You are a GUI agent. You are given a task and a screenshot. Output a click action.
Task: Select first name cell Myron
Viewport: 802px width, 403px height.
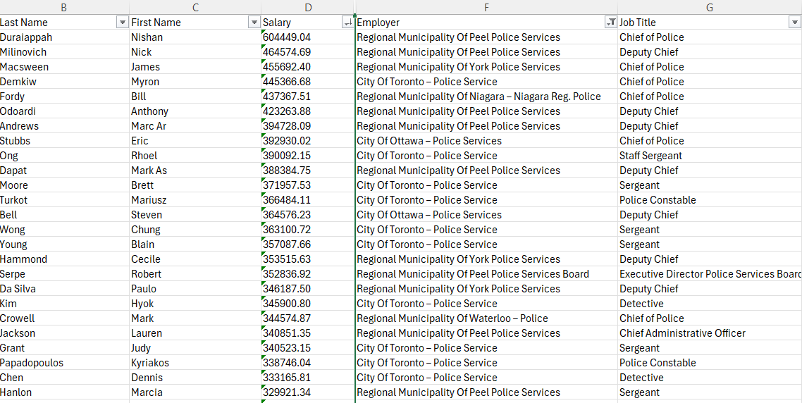click(x=195, y=81)
